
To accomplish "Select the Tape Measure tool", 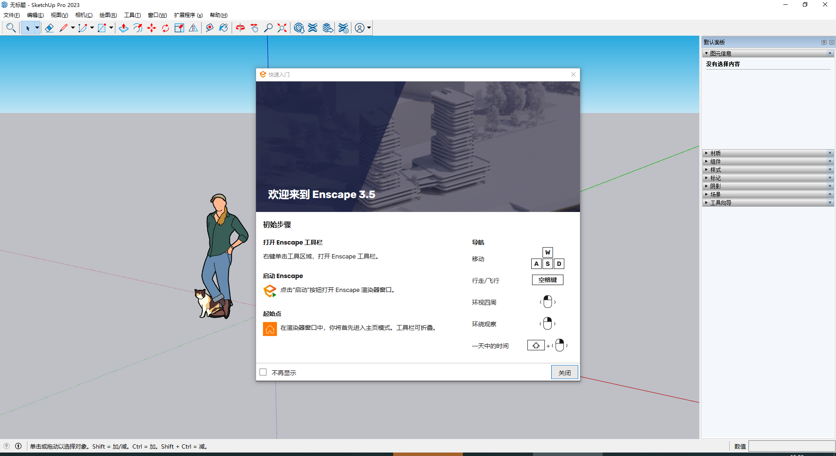I will (209, 27).
